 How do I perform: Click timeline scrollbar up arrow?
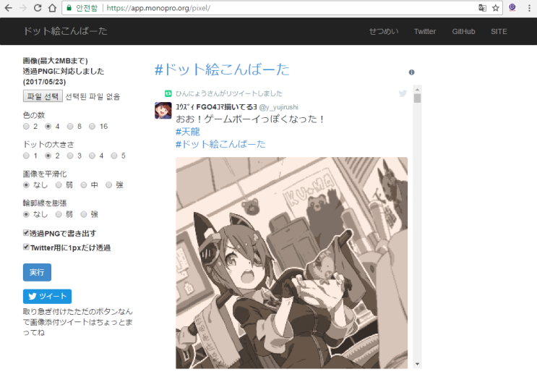[x=417, y=90]
